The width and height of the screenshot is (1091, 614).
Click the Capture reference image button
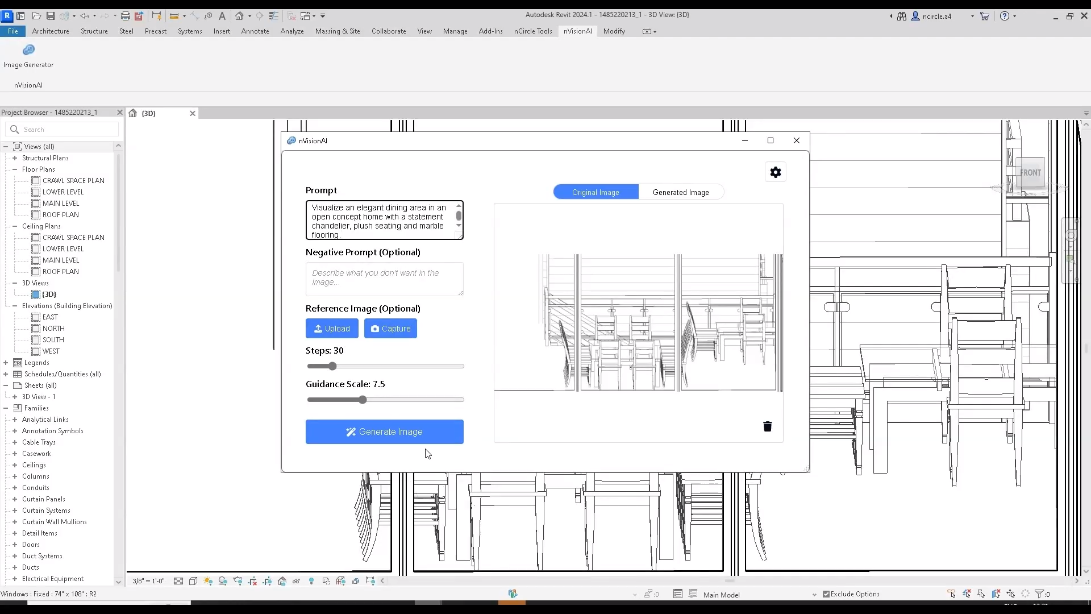390,329
